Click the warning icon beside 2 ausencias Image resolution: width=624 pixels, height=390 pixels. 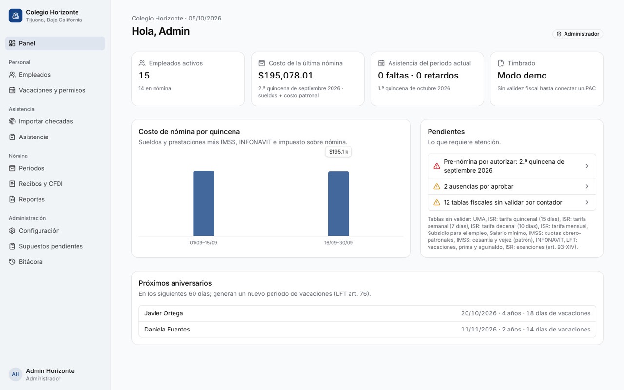(x=437, y=186)
